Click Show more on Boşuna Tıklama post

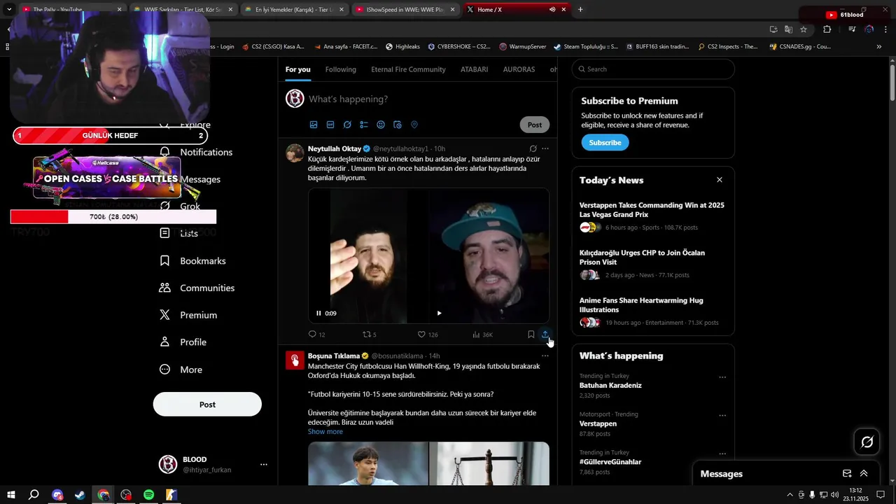tap(325, 432)
